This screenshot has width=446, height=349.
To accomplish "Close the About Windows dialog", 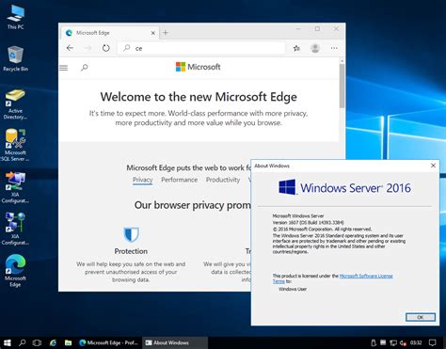I will [433, 166].
